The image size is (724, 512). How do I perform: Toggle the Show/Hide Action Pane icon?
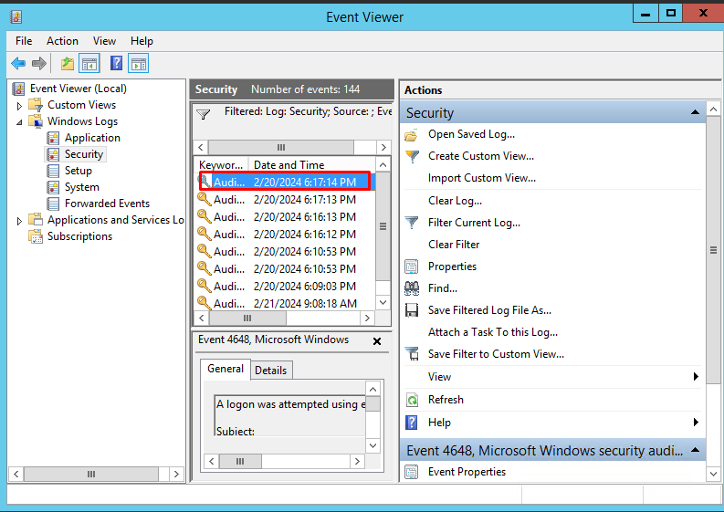click(x=139, y=63)
